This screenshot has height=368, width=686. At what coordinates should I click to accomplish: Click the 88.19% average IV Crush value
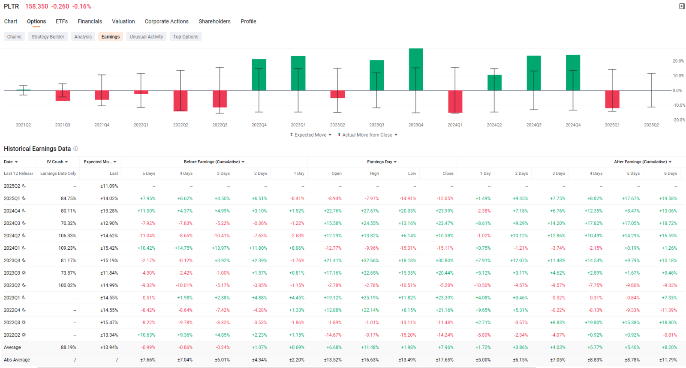69,347
